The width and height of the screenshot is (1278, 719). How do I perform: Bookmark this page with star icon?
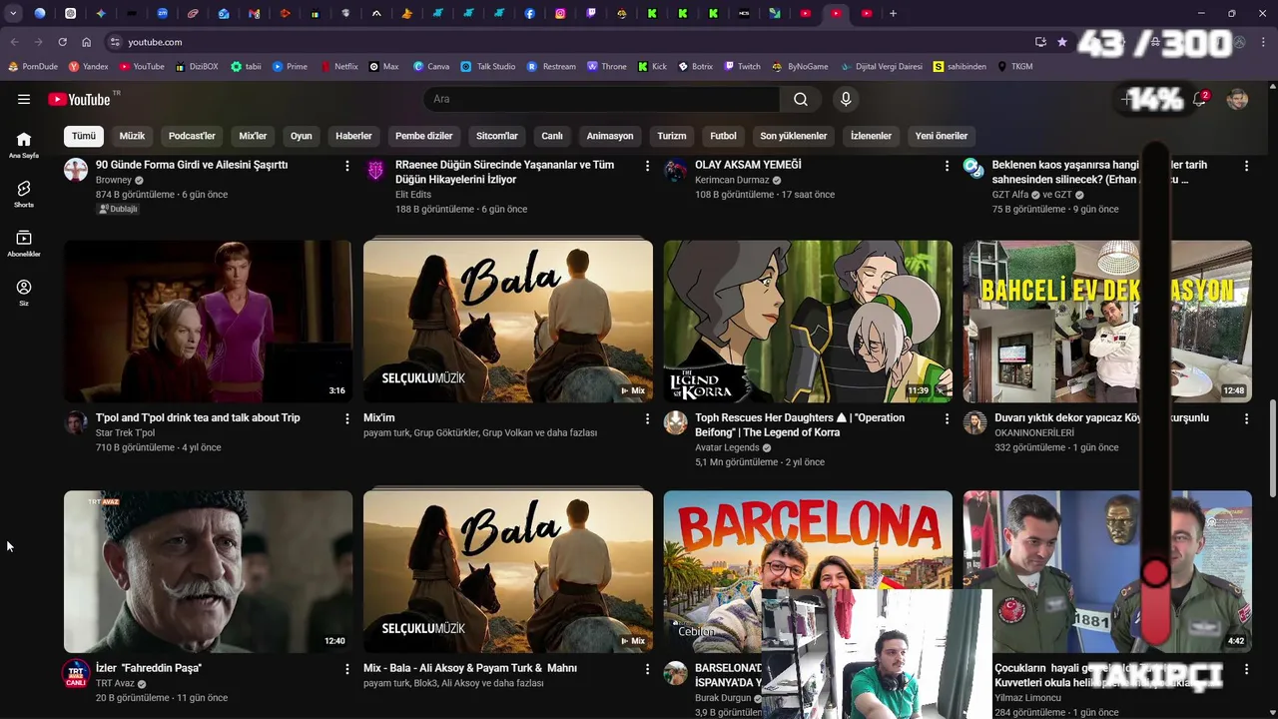tap(1062, 42)
